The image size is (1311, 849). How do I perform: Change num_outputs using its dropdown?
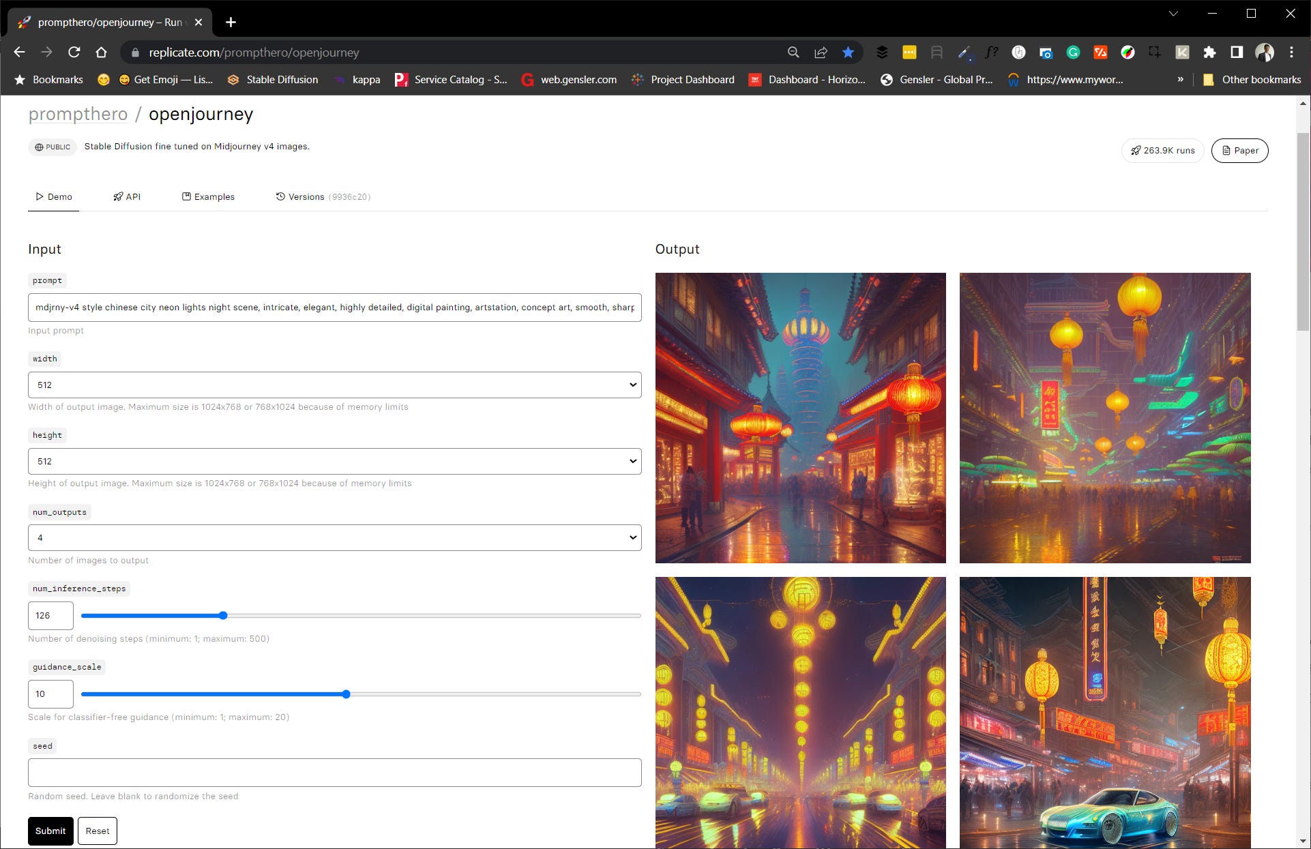click(x=334, y=537)
